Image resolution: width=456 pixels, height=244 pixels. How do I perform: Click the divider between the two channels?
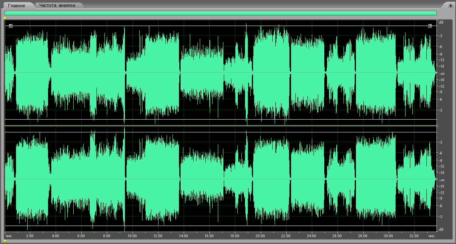pos(220,126)
